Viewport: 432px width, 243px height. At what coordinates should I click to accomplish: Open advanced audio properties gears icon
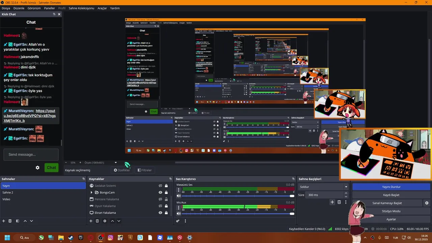(x=178, y=221)
